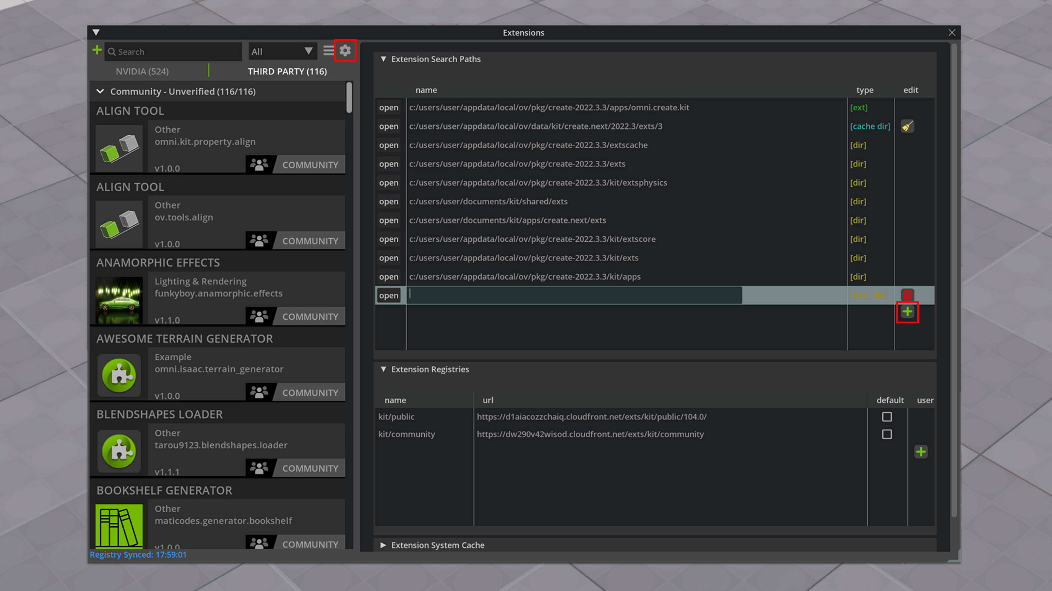Click open button for shared/exts path
Image resolution: width=1052 pixels, height=591 pixels.
point(388,201)
